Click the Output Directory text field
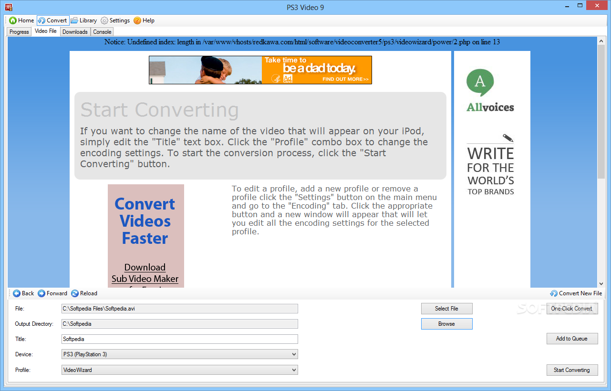Image resolution: width=611 pixels, height=391 pixels. (x=180, y=324)
